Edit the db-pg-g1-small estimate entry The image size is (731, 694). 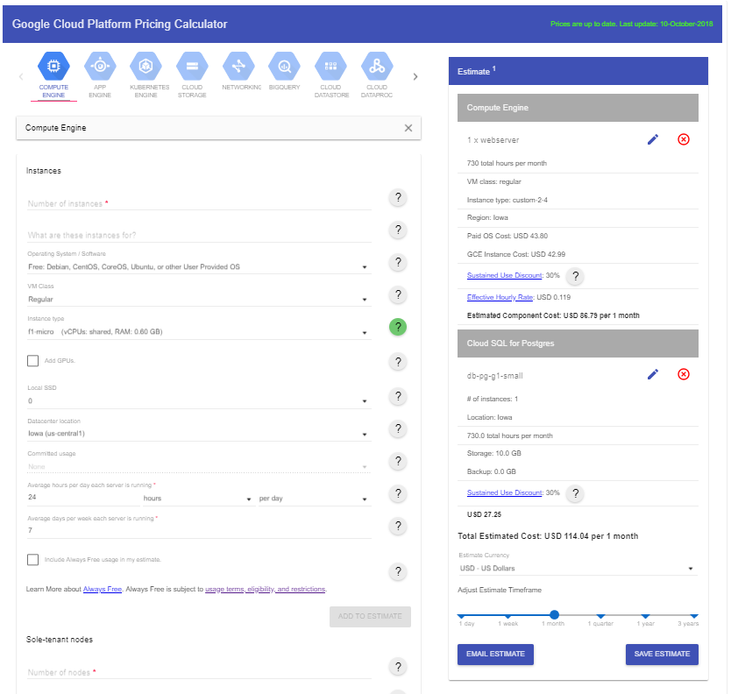click(x=653, y=374)
